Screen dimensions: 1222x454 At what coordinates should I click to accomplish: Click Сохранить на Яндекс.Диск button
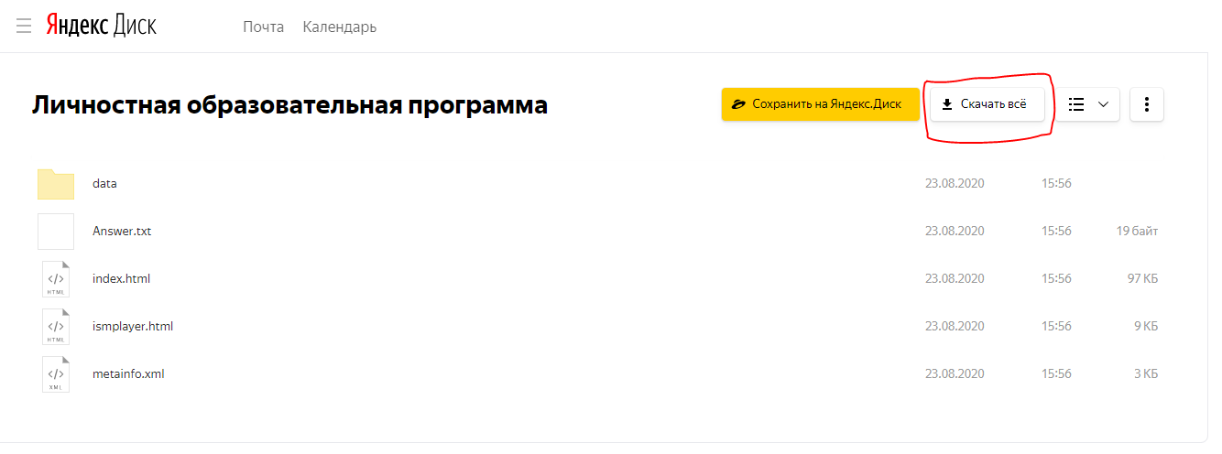click(x=820, y=104)
